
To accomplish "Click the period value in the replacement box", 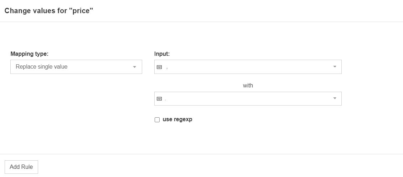I will tap(166, 99).
